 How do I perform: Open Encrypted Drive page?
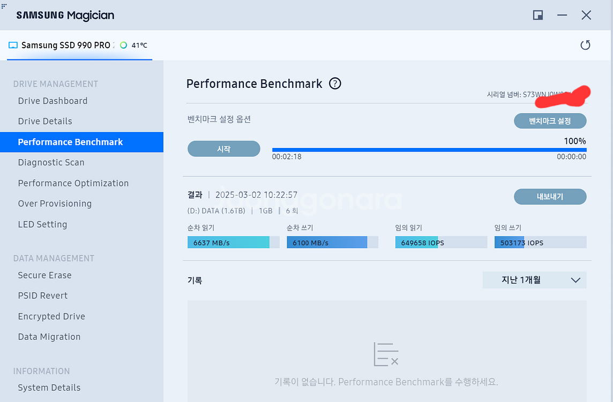(x=51, y=316)
